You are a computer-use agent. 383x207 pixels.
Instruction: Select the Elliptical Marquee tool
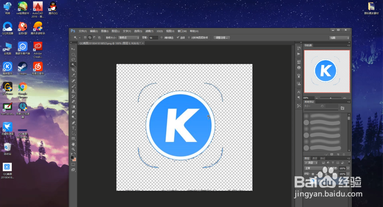[x=73, y=54]
